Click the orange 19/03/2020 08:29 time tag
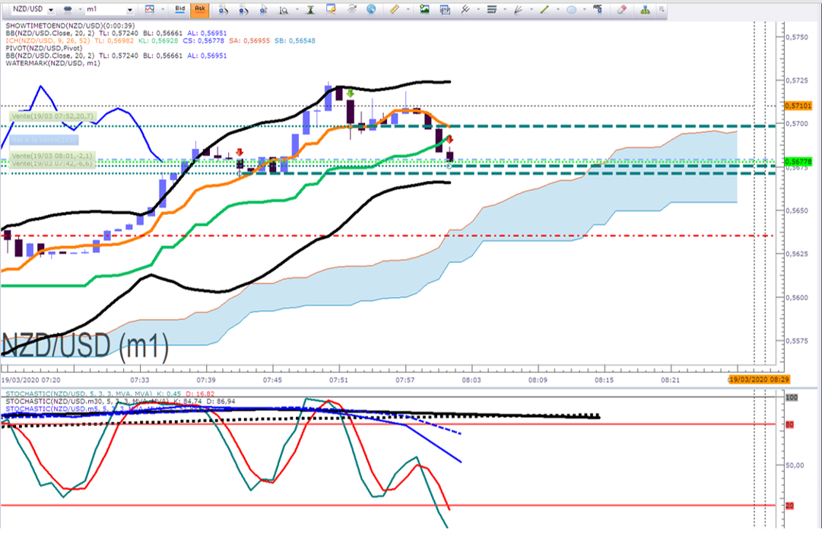This screenshot has height=547, width=822. pyautogui.click(x=759, y=379)
